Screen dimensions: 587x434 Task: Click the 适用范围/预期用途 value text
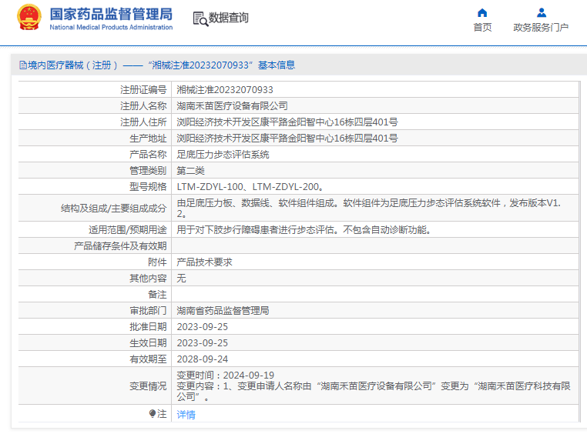click(304, 229)
